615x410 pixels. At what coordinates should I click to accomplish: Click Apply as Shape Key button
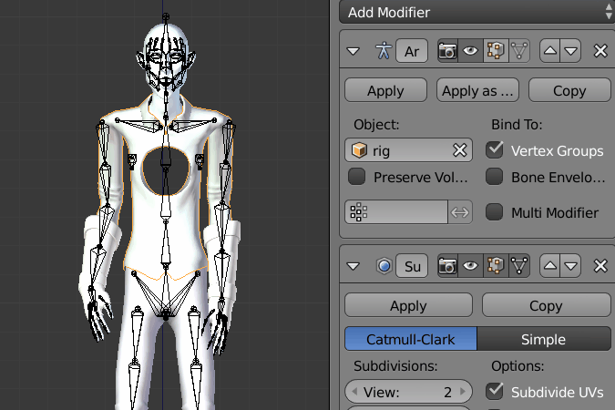tap(477, 90)
